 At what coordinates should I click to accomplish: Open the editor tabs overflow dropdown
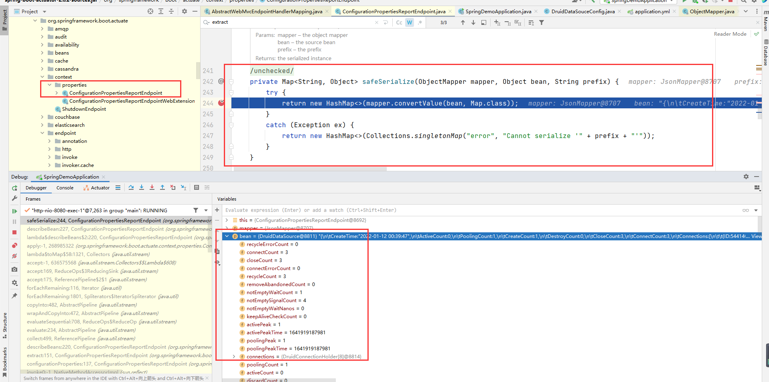746,11
